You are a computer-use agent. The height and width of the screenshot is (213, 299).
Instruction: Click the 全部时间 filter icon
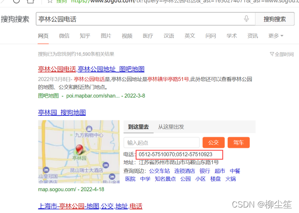coord(272,54)
